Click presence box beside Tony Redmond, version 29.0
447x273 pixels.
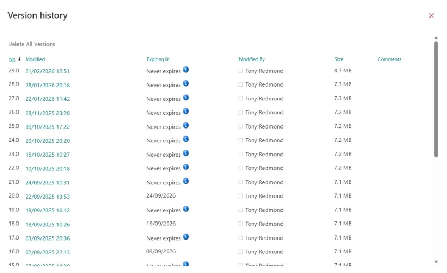coord(241,71)
